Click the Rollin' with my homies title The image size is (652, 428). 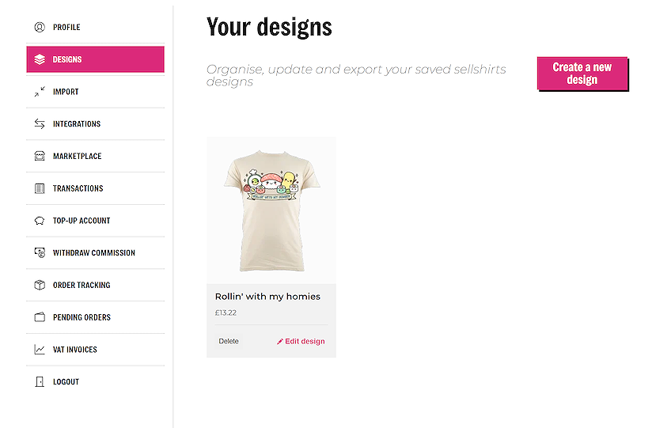click(267, 297)
